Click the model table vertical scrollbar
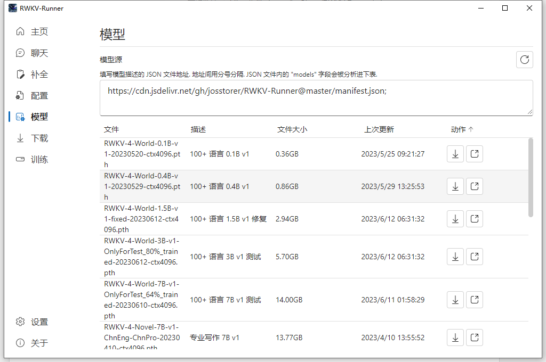Image resolution: width=546 pixels, height=362 pixels. 531,177
